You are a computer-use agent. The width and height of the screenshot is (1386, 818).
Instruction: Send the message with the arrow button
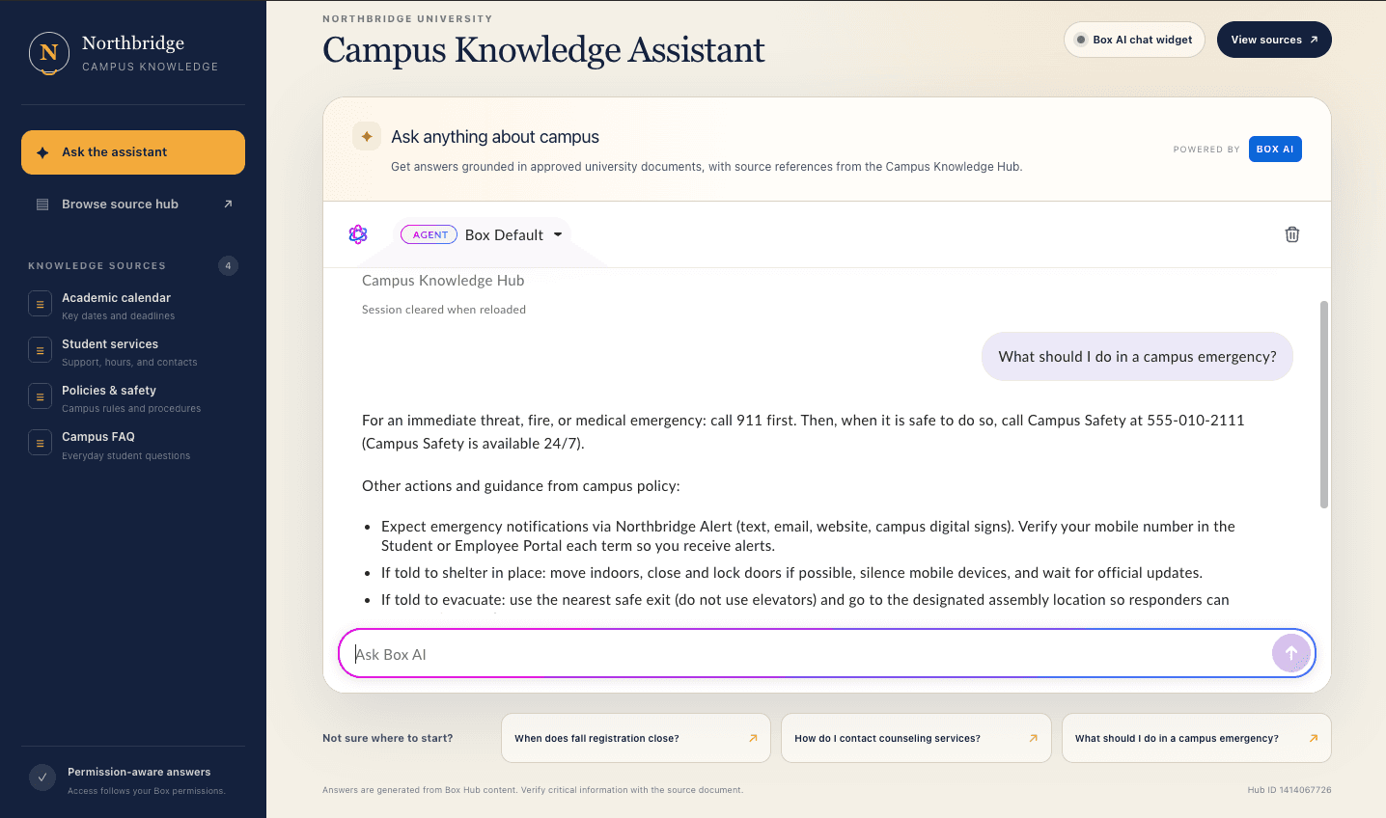1291,653
